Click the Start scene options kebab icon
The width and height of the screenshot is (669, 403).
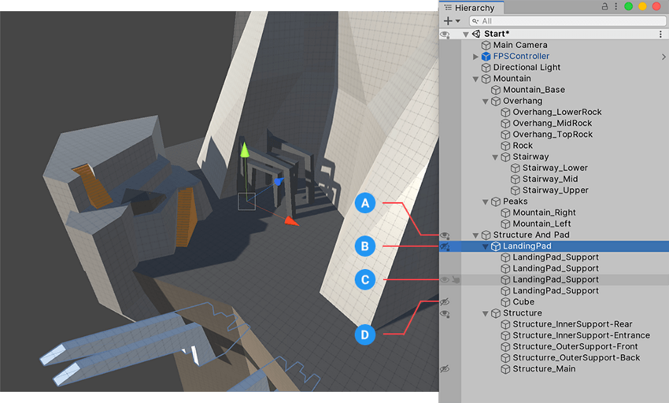(x=660, y=35)
